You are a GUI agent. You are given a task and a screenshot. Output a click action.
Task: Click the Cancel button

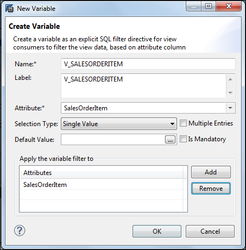[x=210, y=232]
